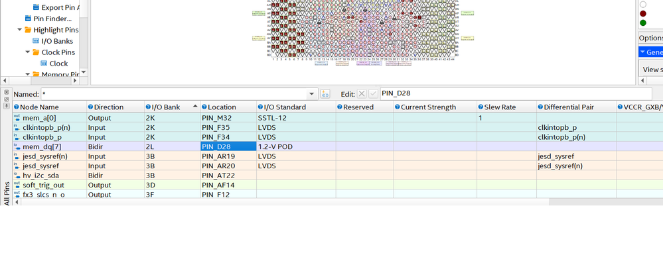The image size is (663, 259).
Task: Click the bidir icon of hv_i2c_sda
Action: [x=17, y=176]
